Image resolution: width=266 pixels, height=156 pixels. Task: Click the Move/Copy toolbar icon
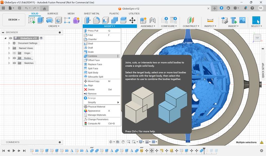point(132,20)
